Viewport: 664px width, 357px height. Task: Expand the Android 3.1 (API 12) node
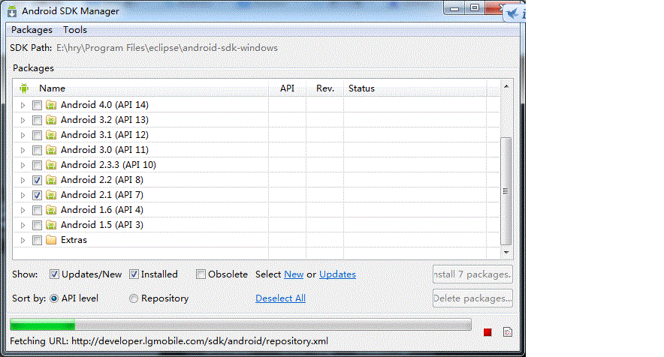tap(23, 135)
